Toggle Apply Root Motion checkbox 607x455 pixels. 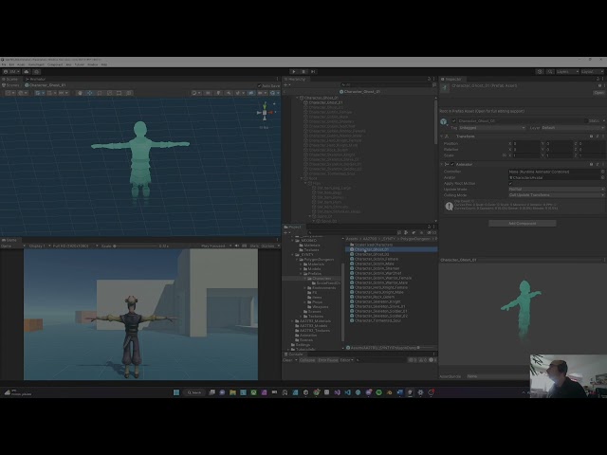click(x=510, y=183)
